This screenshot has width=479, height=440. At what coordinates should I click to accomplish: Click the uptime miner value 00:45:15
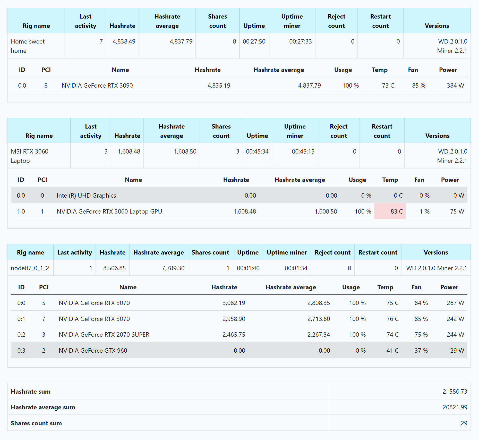click(x=303, y=151)
